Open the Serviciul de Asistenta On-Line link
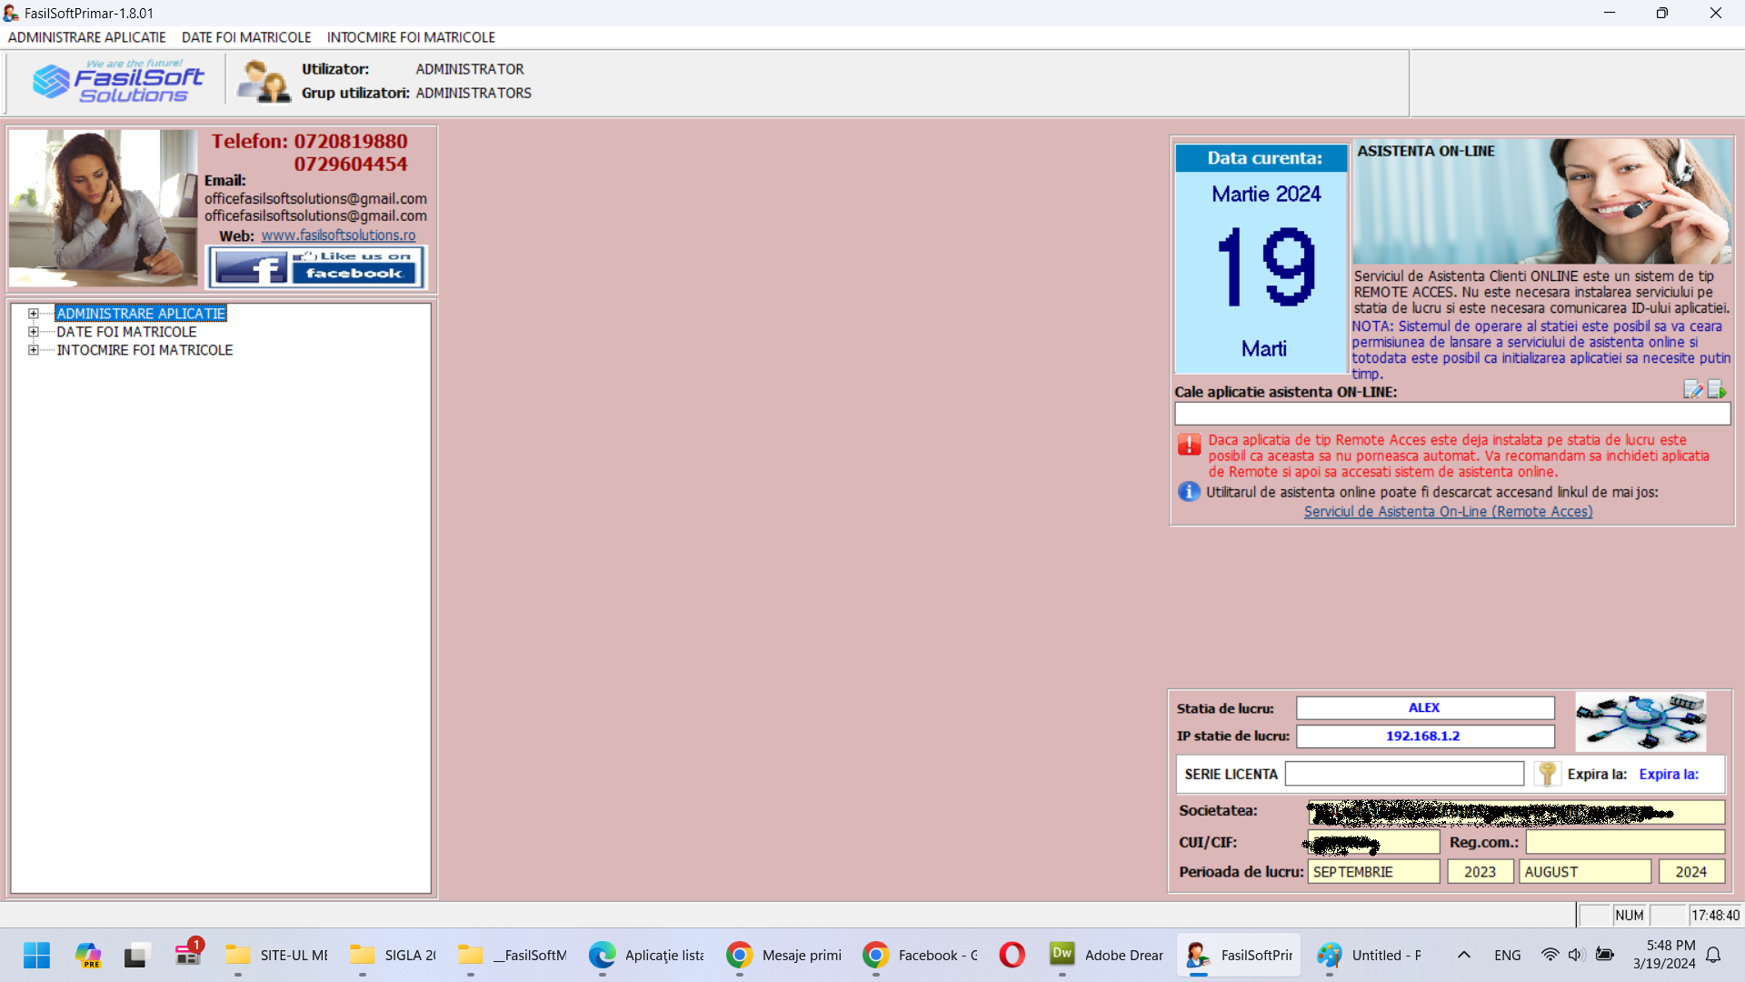Image resolution: width=1745 pixels, height=982 pixels. (x=1448, y=512)
